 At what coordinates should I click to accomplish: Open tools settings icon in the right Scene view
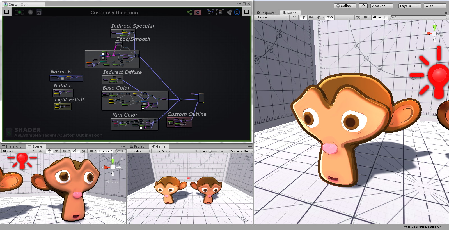tap(358, 17)
